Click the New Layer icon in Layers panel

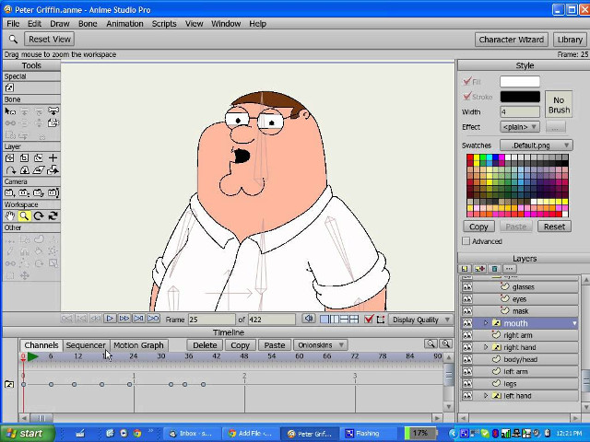[x=465, y=269]
